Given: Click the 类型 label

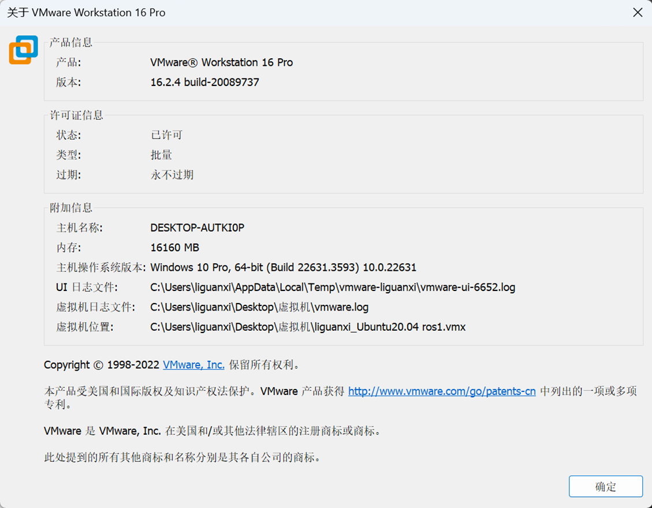Looking at the screenshot, I should point(68,155).
